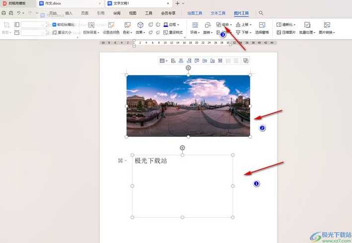
Task: Click the redo arrow icon
Action: coord(30,13)
